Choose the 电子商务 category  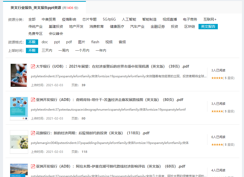click(x=190, y=20)
